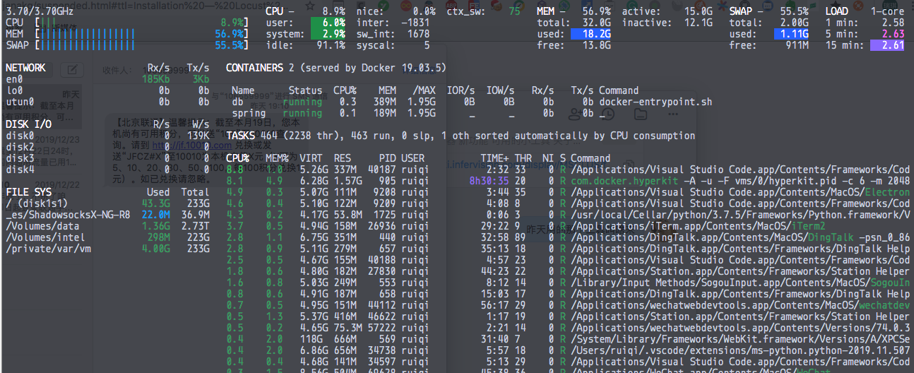Viewport: 914px width, 373px height.
Task: Select the disk4 row
Action: click(107, 170)
